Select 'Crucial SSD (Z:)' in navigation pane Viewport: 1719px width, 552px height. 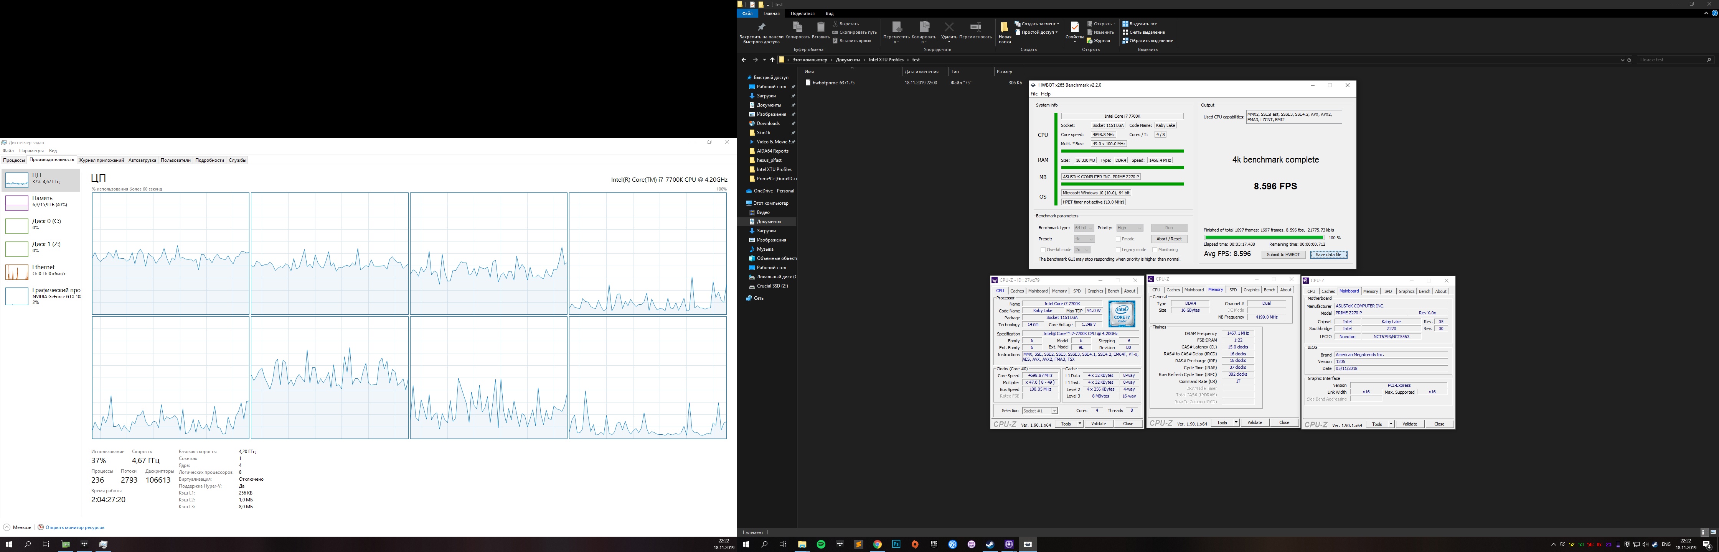pos(772,286)
